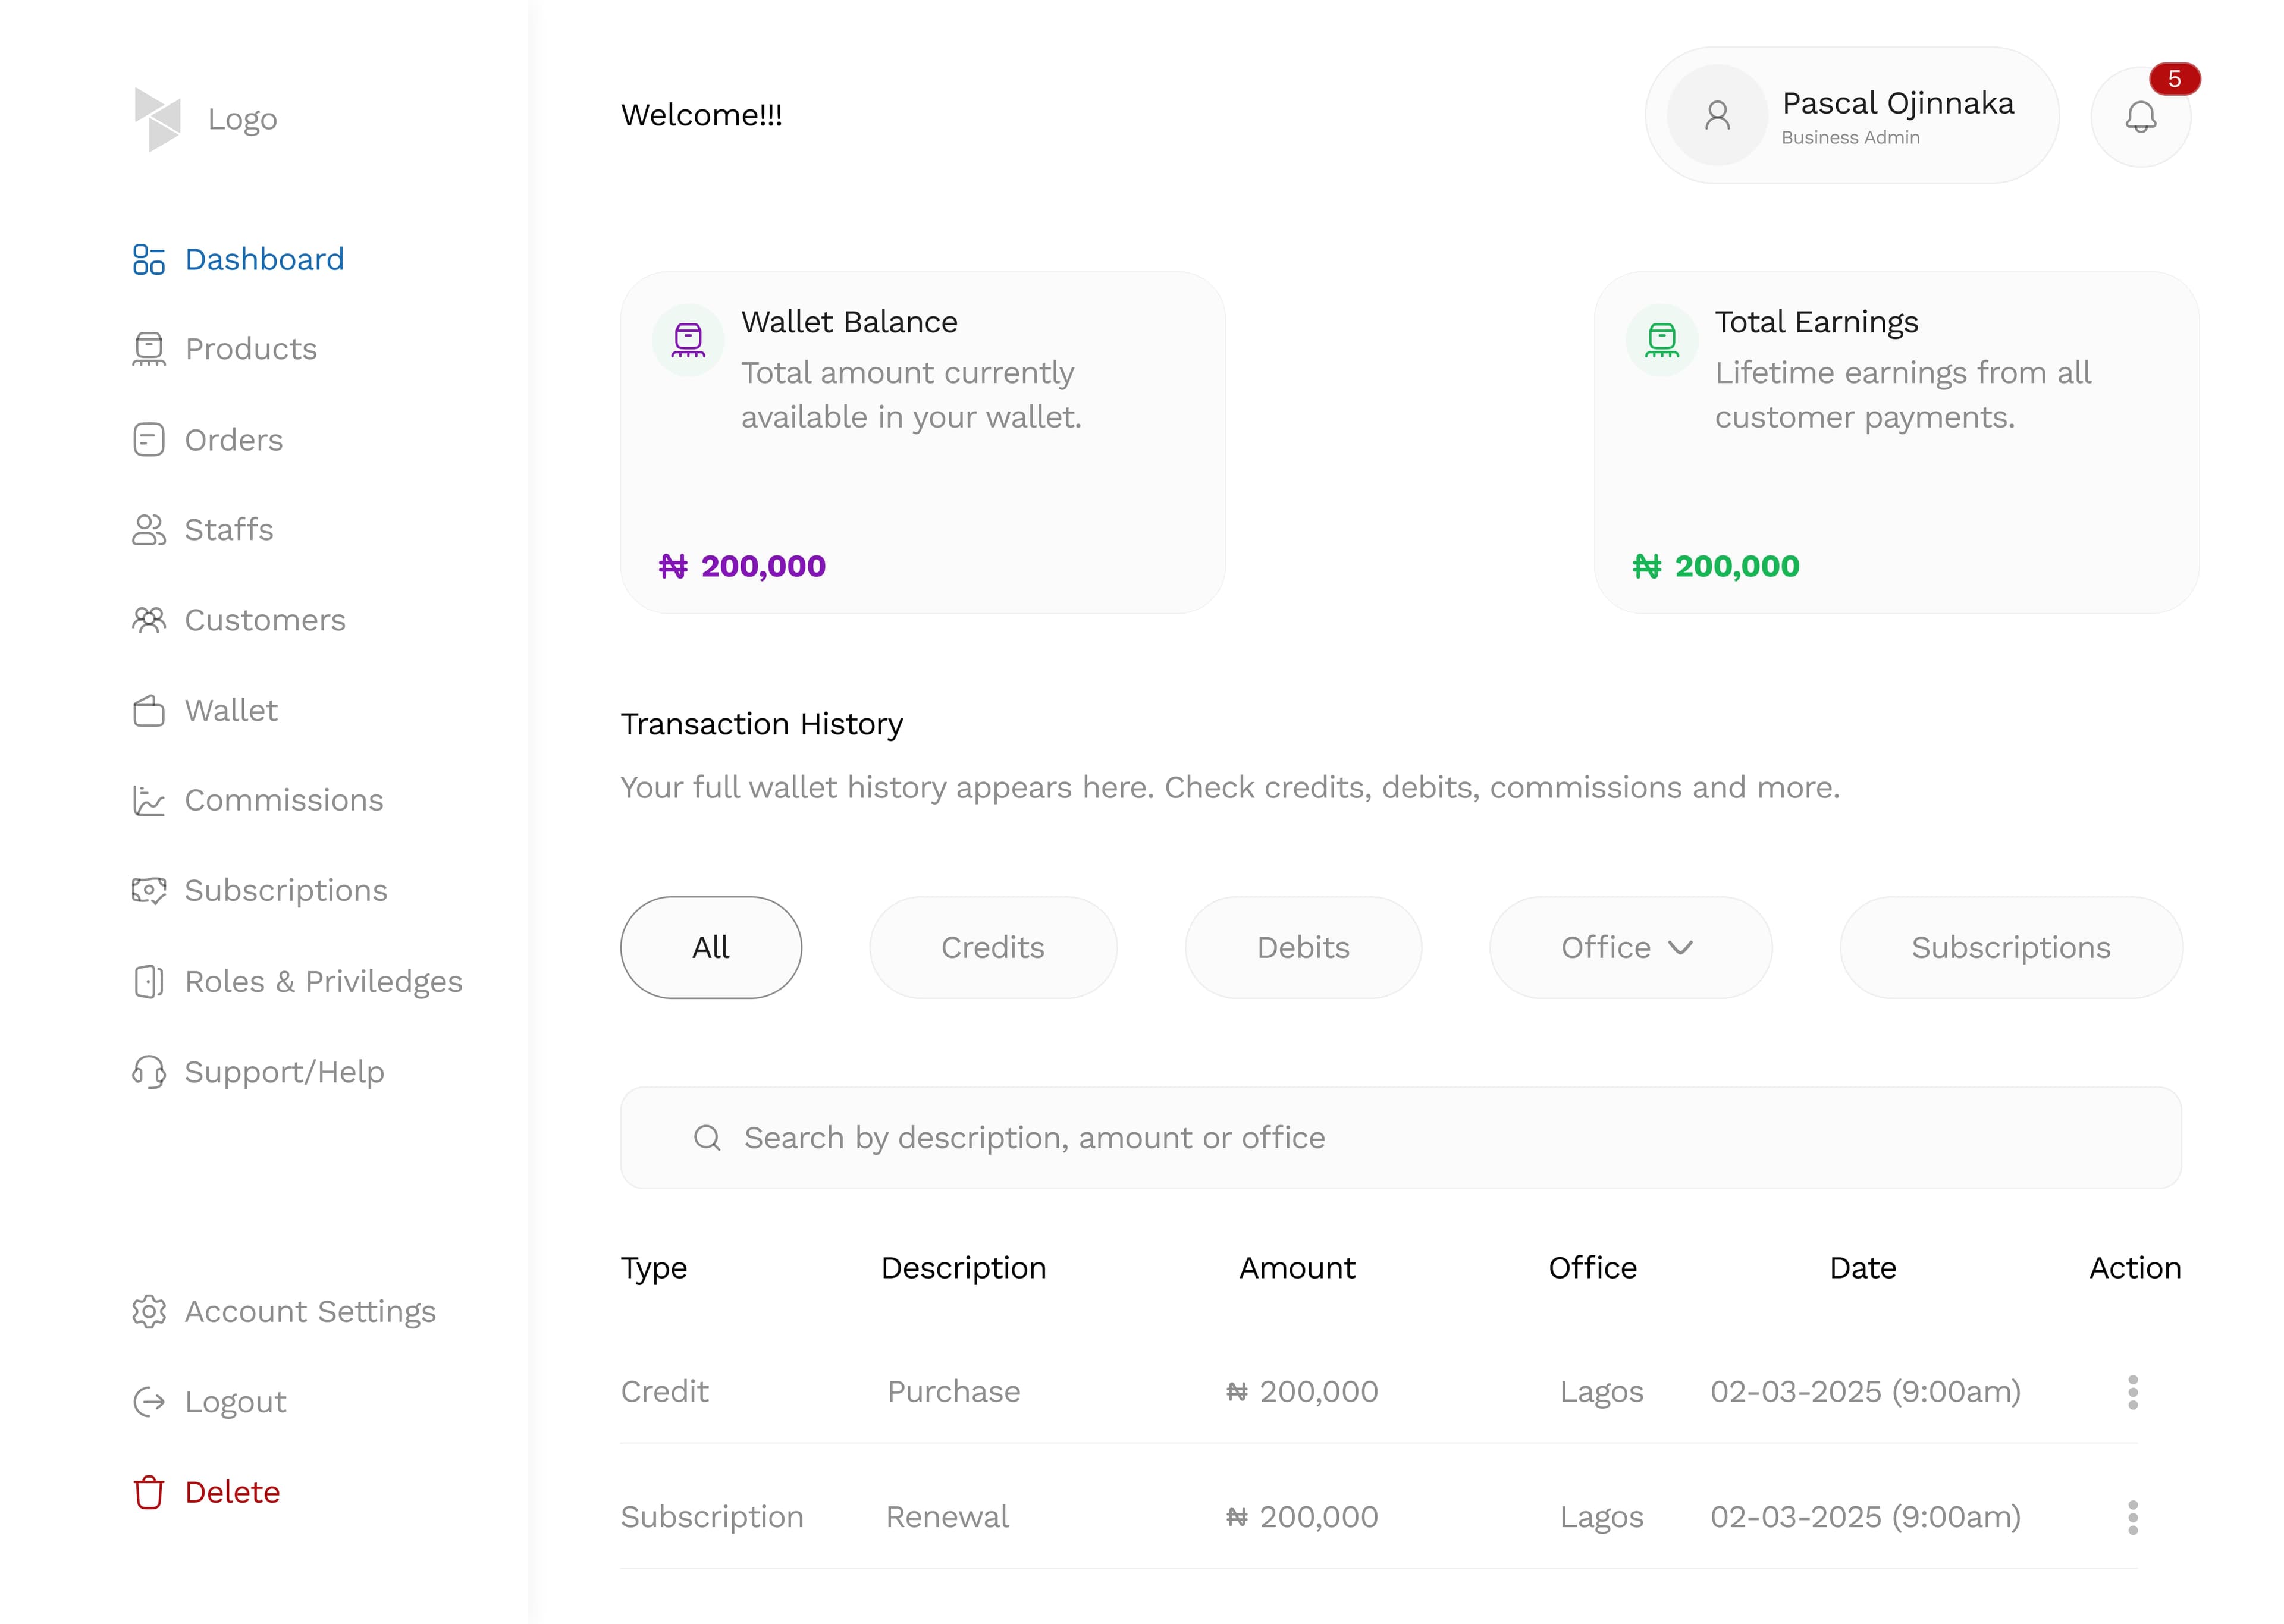This screenshot has width=2284, height=1624.
Task: Click the date in the Renewal row
Action: (1866, 1517)
